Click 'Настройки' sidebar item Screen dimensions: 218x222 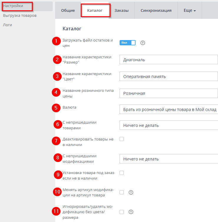[13, 6]
